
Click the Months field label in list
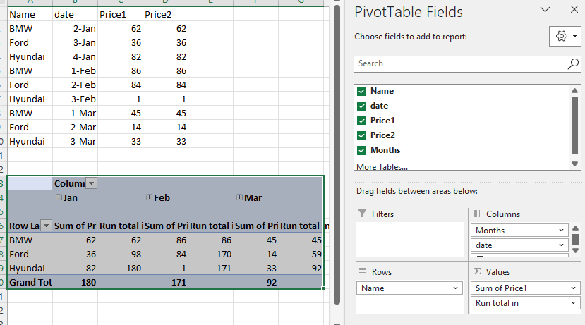(x=385, y=150)
